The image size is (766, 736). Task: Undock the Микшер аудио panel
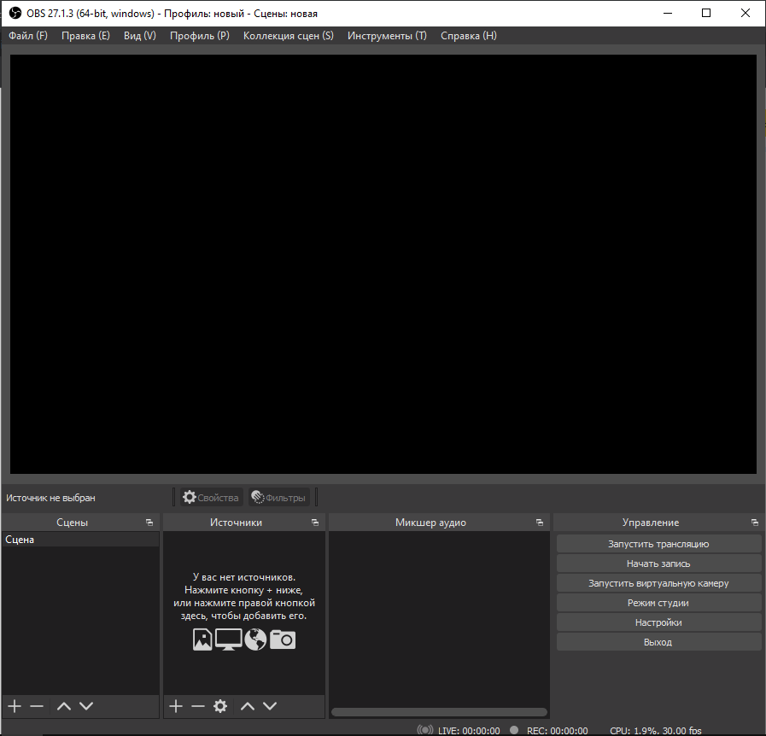tap(540, 523)
